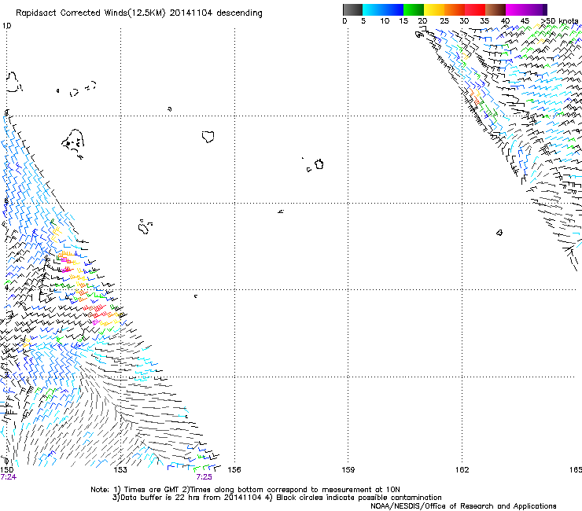Click the large island outline near 152 longitude

click(73, 143)
